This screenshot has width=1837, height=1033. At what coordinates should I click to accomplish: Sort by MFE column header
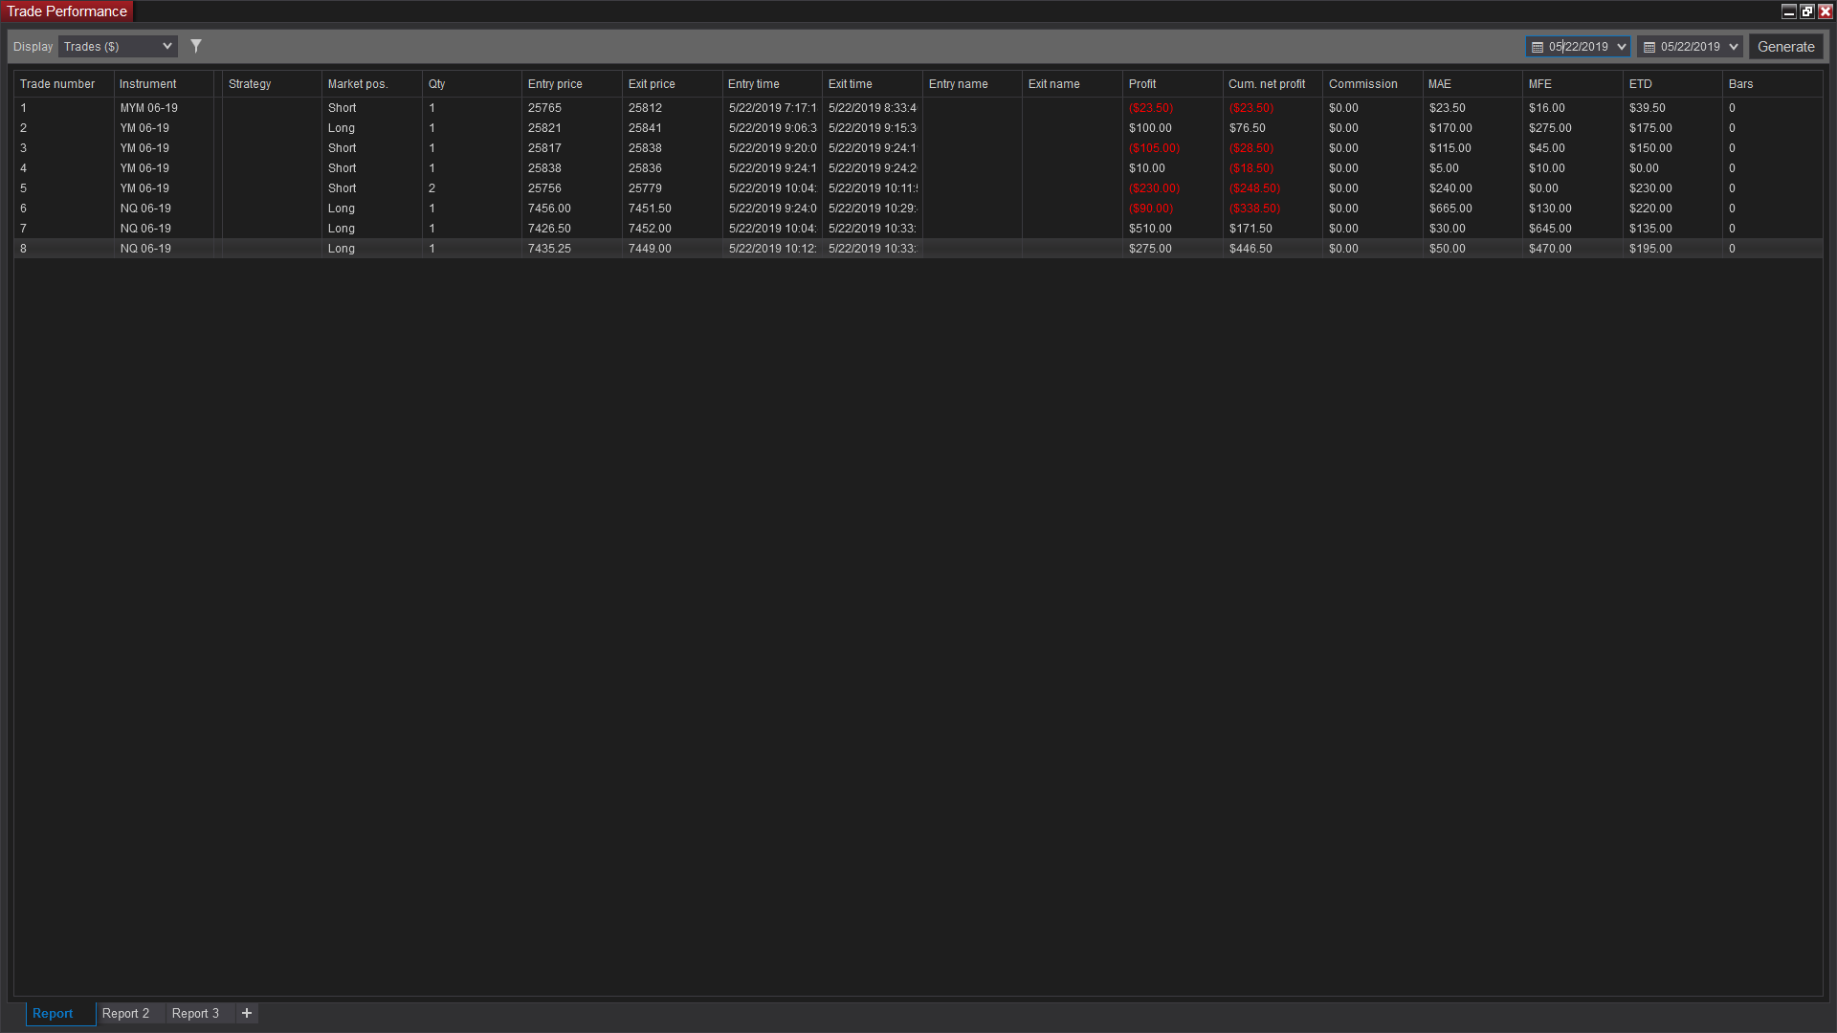[x=1573, y=84]
